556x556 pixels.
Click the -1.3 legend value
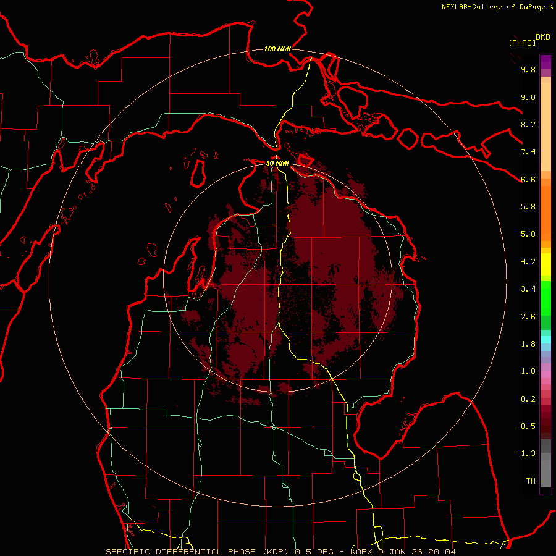coord(526,453)
